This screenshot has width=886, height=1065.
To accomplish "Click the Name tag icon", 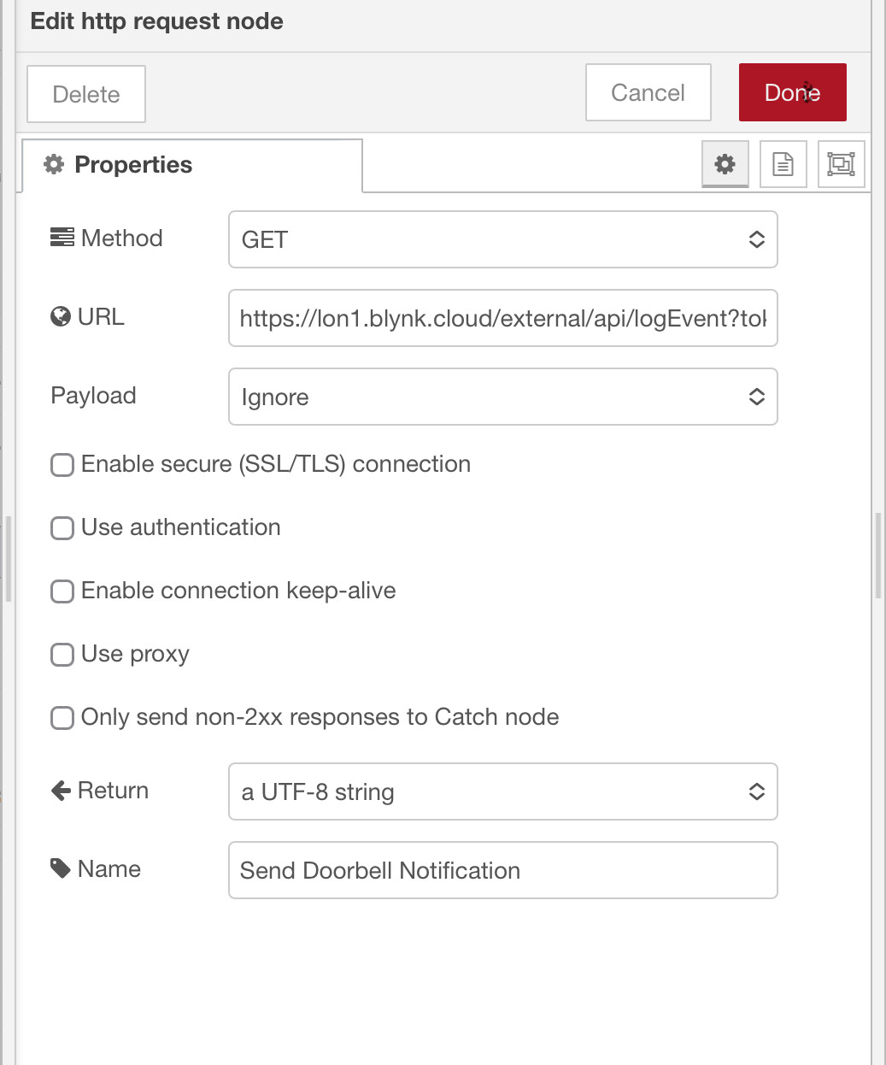I will [x=61, y=869].
